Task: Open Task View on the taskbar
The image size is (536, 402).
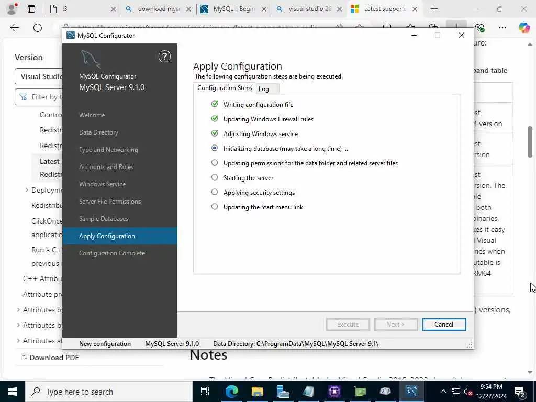Action: [205, 392]
